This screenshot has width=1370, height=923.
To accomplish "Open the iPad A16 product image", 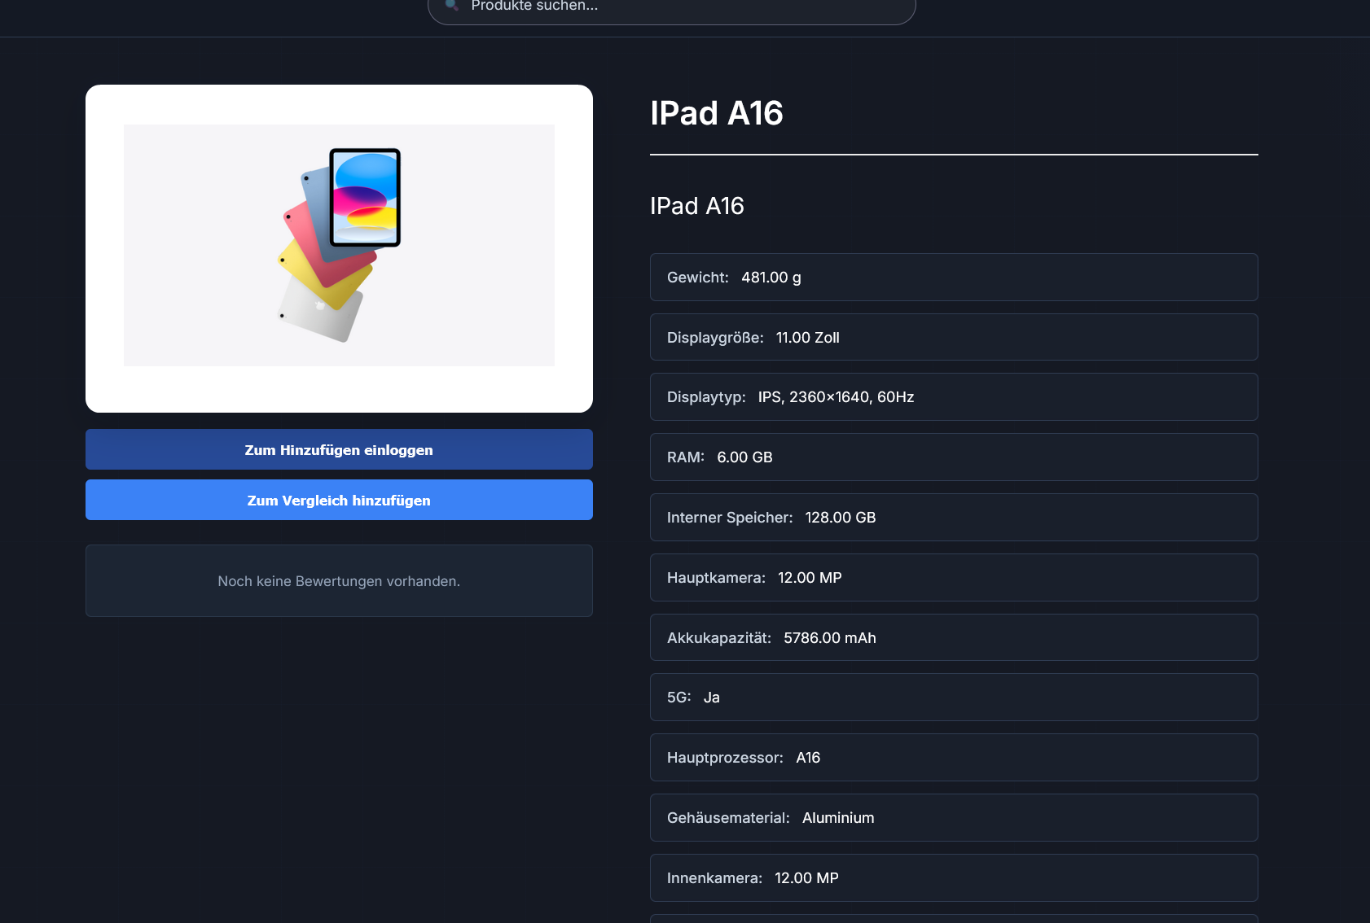I will [x=339, y=245].
